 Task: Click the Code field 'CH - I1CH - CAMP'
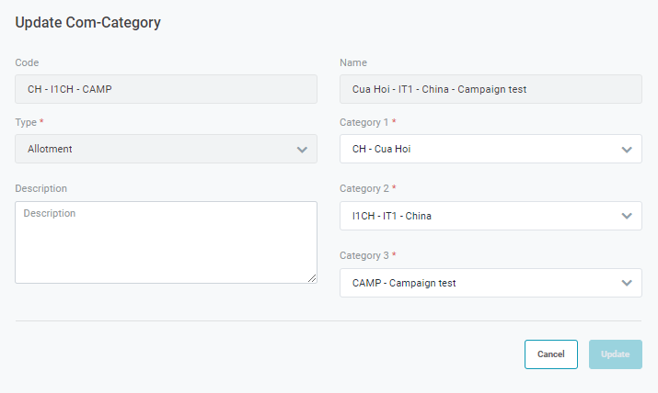click(166, 89)
